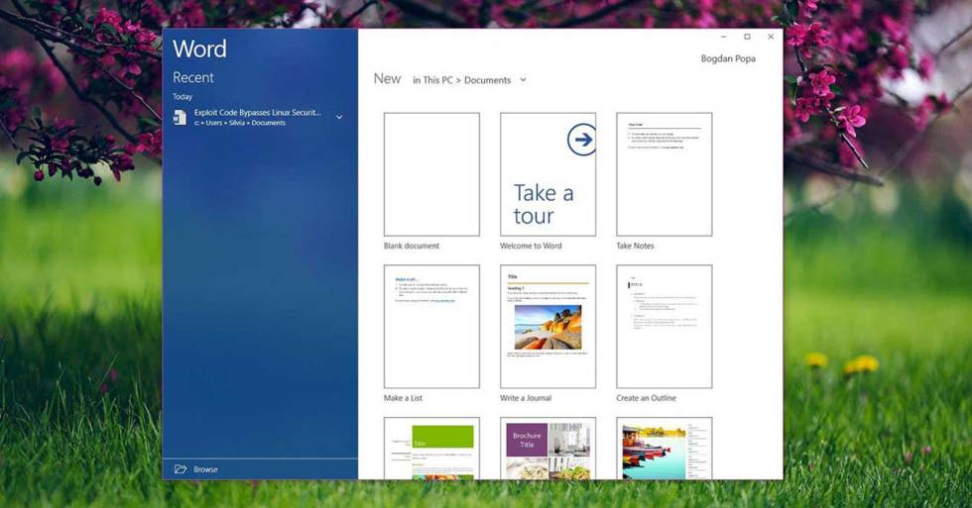Image resolution: width=972 pixels, height=508 pixels.
Task: Click the New heading
Action: (x=387, y=78)
